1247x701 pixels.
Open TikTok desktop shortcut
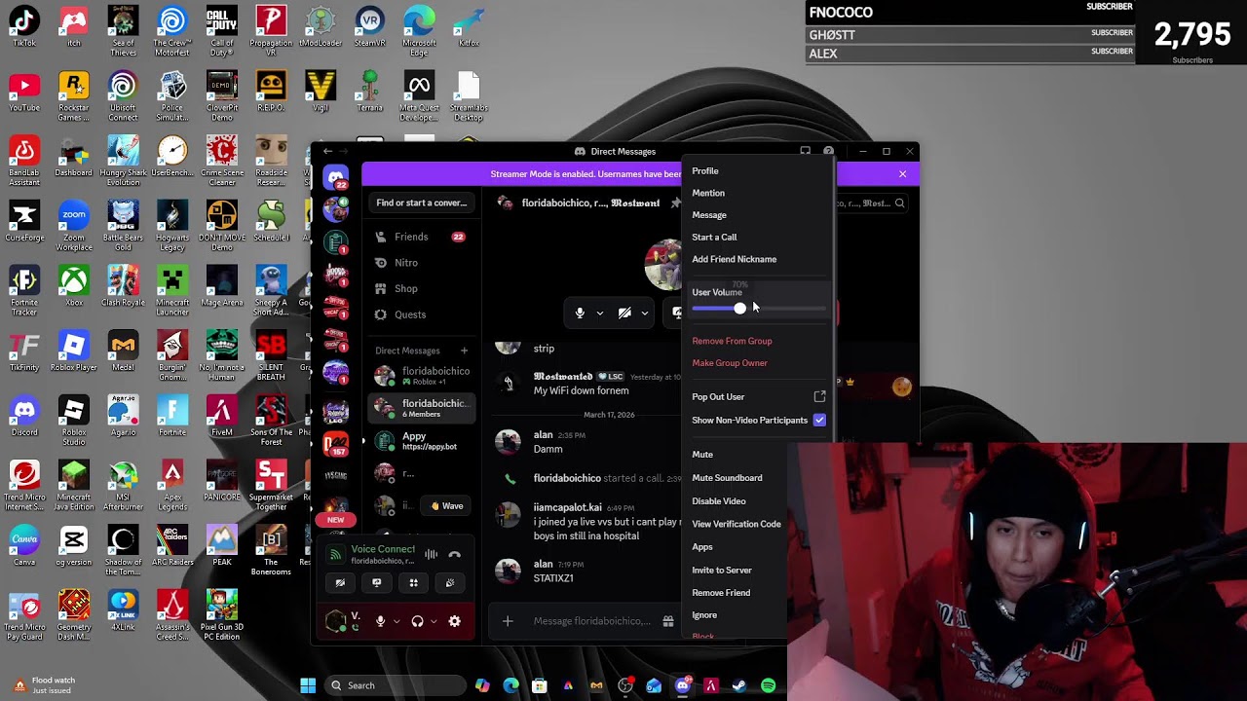tap(24, 27)
